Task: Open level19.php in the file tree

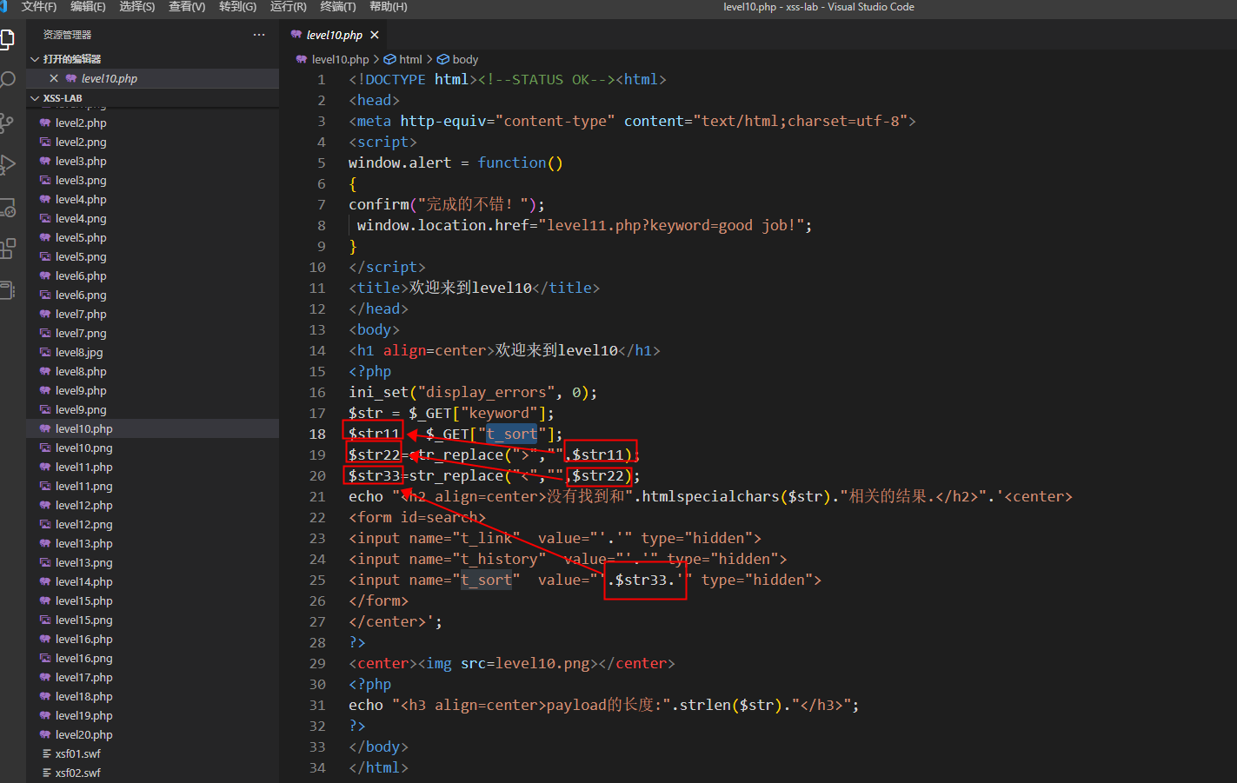Action: pyautogui.click(x=83, y=715)
